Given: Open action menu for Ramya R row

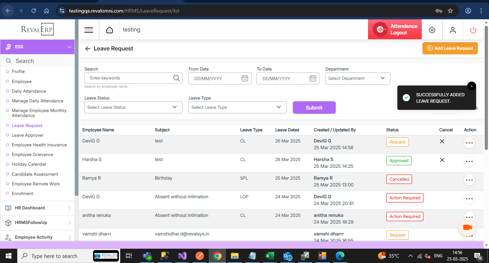Looking at the screenshot, I should click(469, 180).
